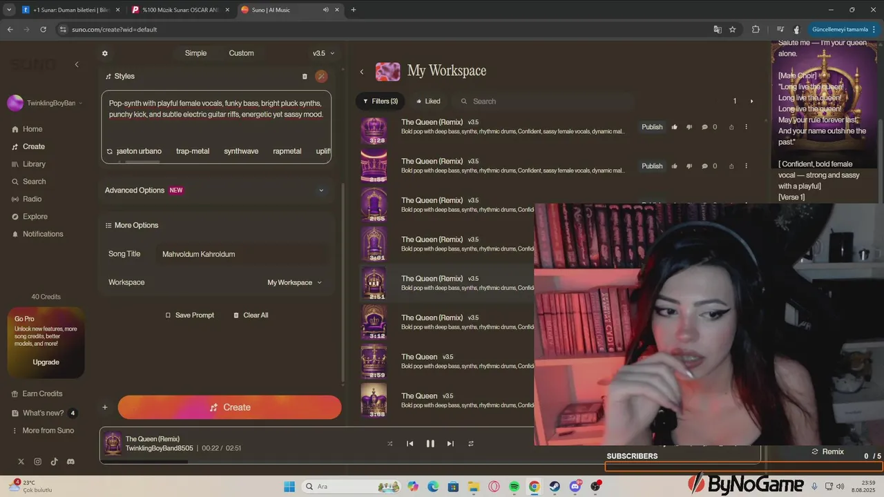Share the second The Queen (Remix) song

pos(731,166)
